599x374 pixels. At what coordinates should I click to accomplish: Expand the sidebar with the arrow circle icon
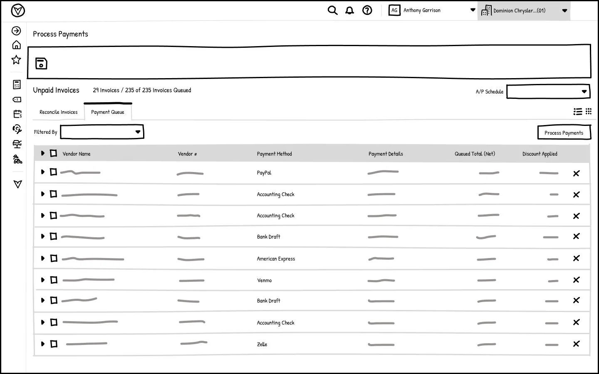click(16, 31)
